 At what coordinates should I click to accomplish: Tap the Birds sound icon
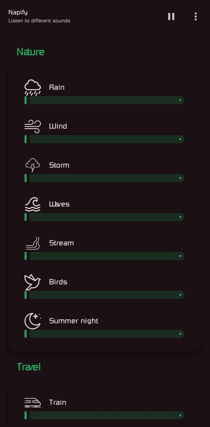click(x=32, y=282)
